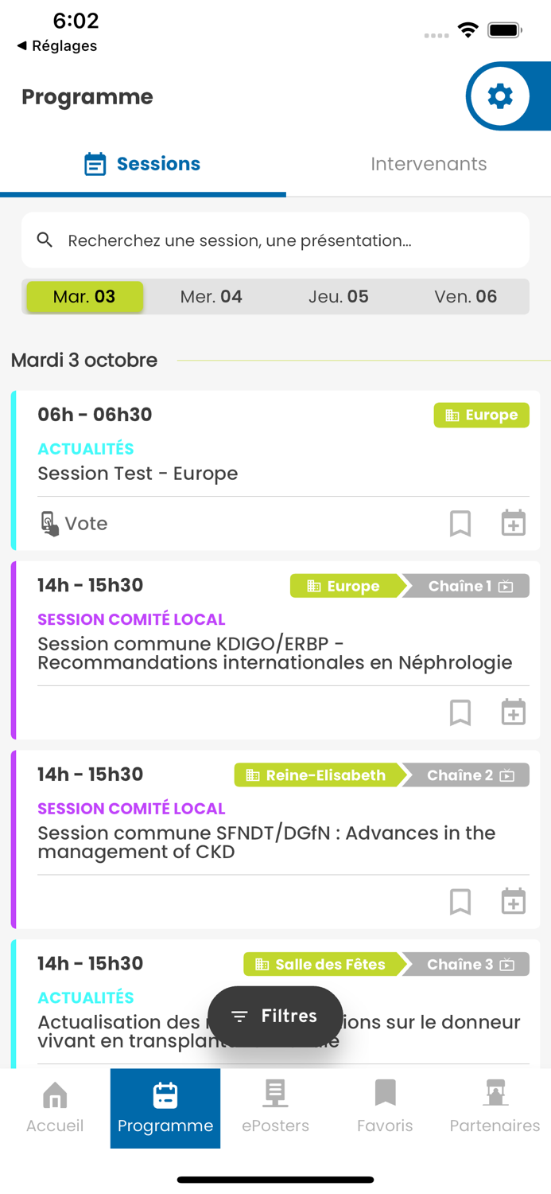Open settings via the gear icon
This screenshot has height=1194, width=551.
tap(500, 96)
